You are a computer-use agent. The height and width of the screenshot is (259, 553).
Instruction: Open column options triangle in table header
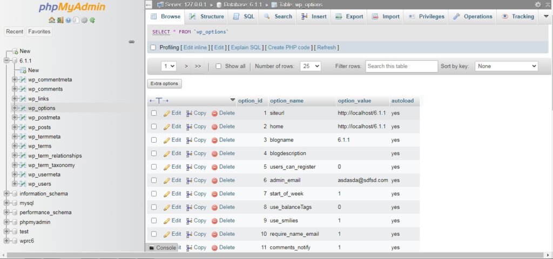[x=232, y=100]
